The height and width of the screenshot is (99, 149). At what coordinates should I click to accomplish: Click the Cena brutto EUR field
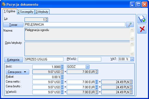[x=81, y=87]
